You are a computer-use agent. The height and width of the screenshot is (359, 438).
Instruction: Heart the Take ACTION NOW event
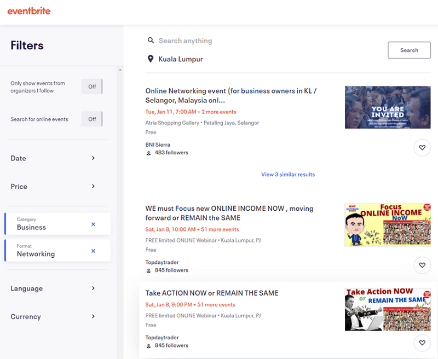pyautogui.click(x=422, y=343)
